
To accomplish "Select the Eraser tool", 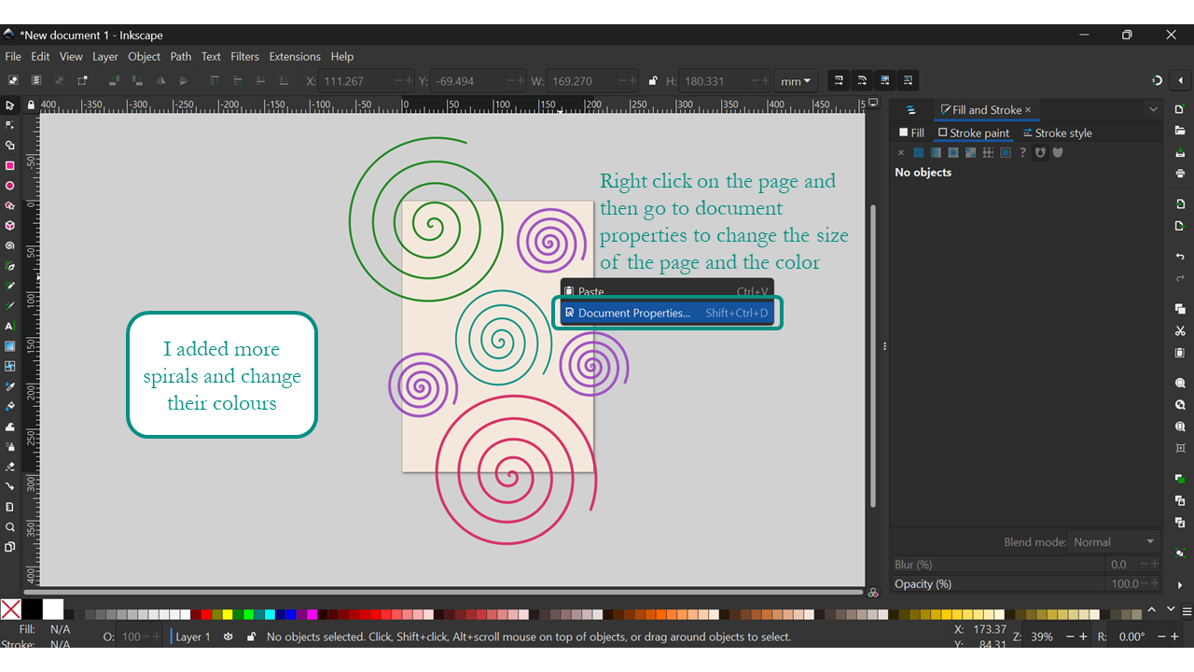I will pyautogui.click(x=9, y=467).
